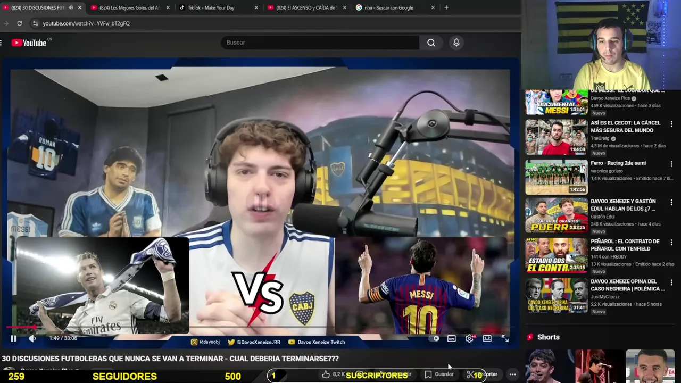
Task: Open options menu for Peñarol Tenfield video
Action: (x=671, y=243)
